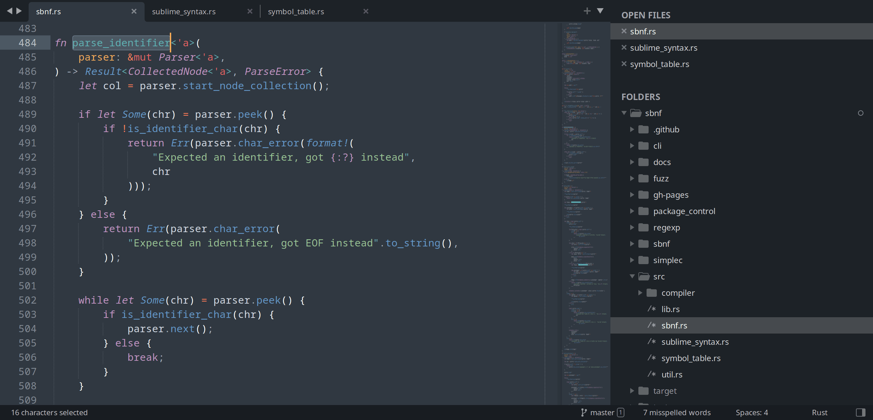
Task: Click the minimap to jump elsewhere in file
Action: pos(585,204)
